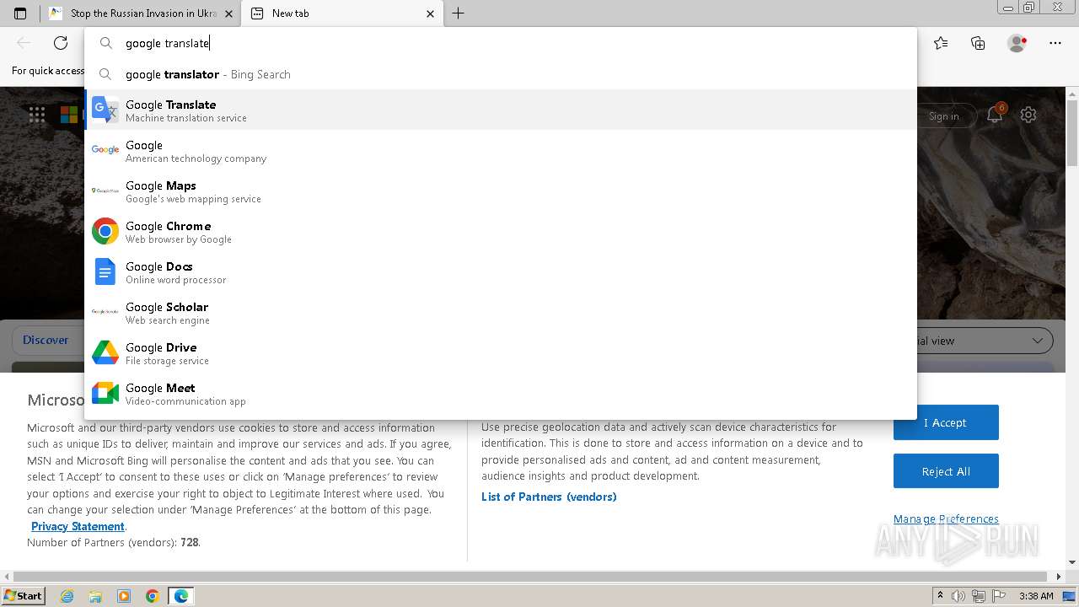Open the browser profile avatar
This screenshot has height=607, width=1079.
(x=1017, y=43)
